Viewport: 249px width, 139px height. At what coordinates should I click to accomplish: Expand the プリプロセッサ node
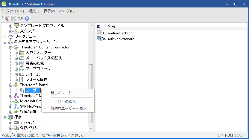tap(16, 69)
